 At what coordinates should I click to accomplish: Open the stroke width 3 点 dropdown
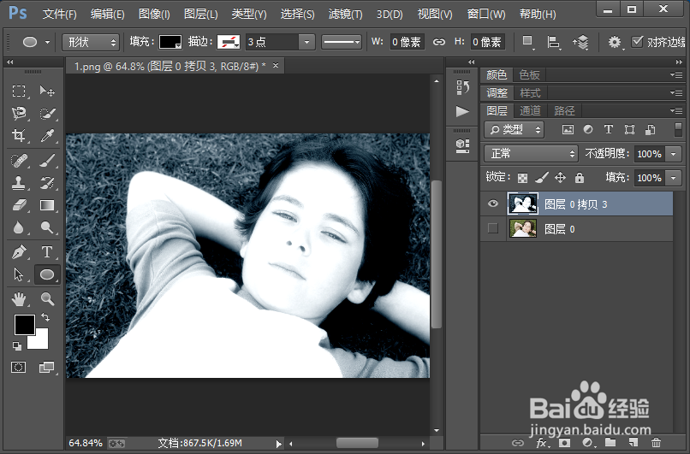click(306, 42)
